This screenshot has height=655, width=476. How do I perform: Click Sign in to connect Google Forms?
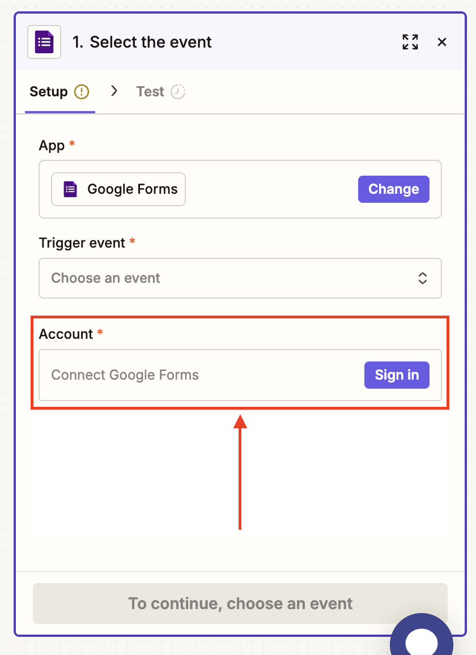[397, 375]
